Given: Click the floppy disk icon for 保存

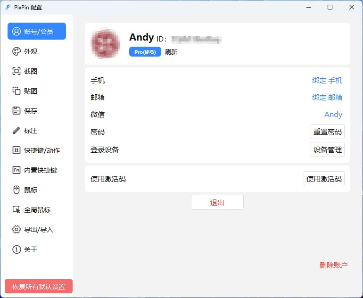Looking at the screenshot, I should 16,111.
